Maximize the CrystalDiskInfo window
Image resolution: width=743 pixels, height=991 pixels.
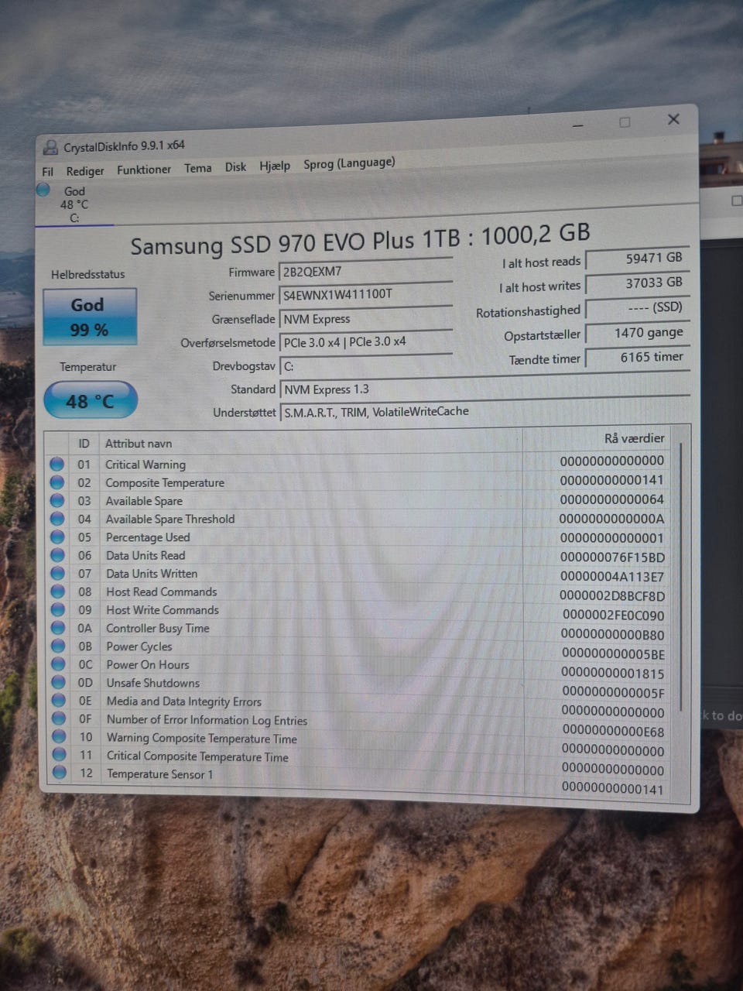[x=625, y=122]
